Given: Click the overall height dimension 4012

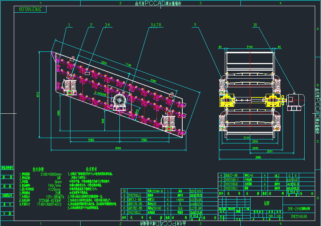Looking at the screenshot, I should tap(38, 95).
